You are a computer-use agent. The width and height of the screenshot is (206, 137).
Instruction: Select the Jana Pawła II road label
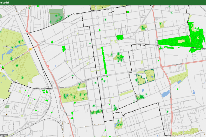[65, 112]
